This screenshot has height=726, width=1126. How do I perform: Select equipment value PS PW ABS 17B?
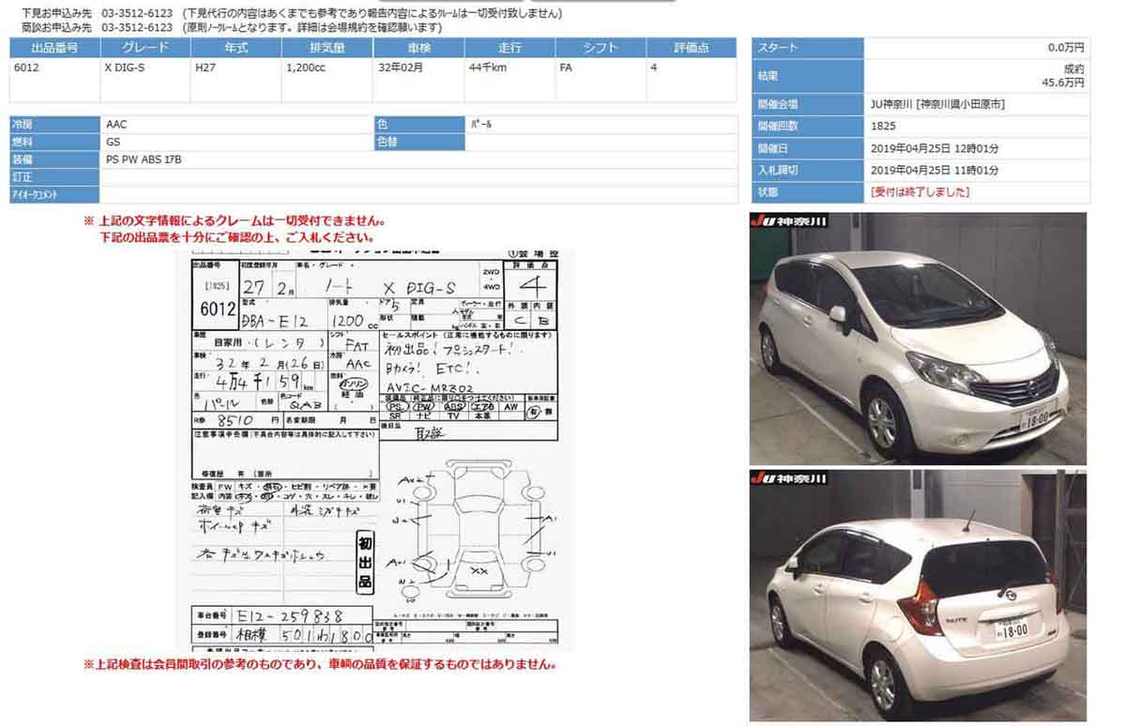pos(144,159)
